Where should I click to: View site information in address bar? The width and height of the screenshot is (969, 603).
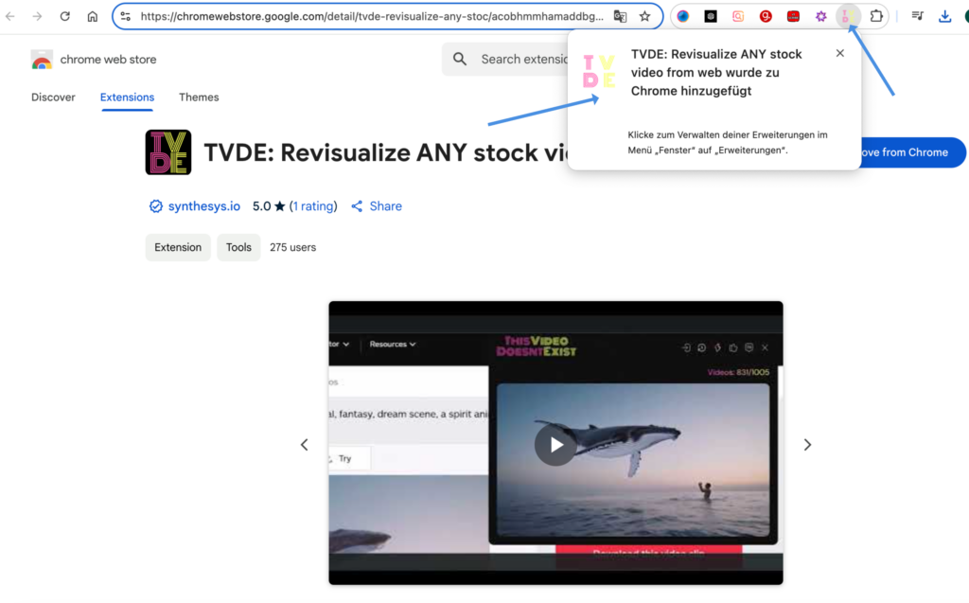coord(126,17)
